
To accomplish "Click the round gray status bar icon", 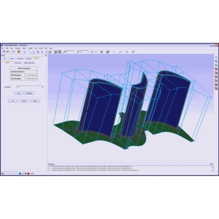I will coord(3,173).
